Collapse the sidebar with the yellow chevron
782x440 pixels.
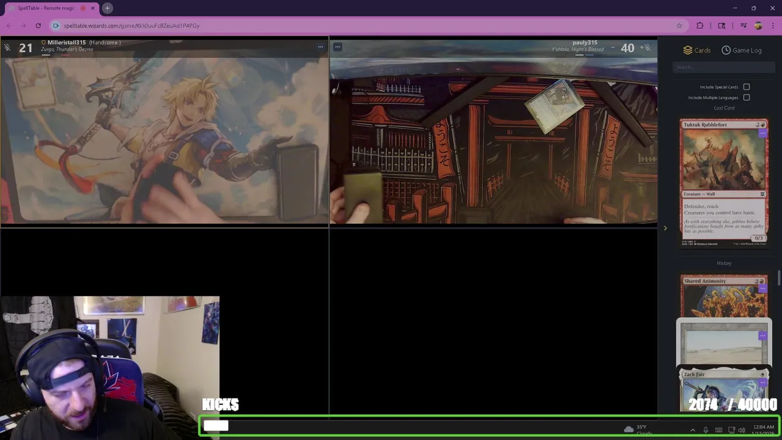point(665,229)
